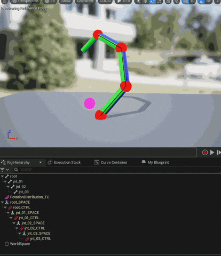Screen dimensions: 221x256
Task: Collapse the root_SPACE node
Action: (2, 202)
